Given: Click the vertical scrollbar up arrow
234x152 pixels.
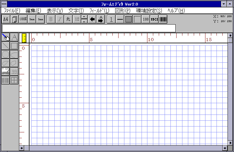Looking at the screenshot, I should coord(230,36).
